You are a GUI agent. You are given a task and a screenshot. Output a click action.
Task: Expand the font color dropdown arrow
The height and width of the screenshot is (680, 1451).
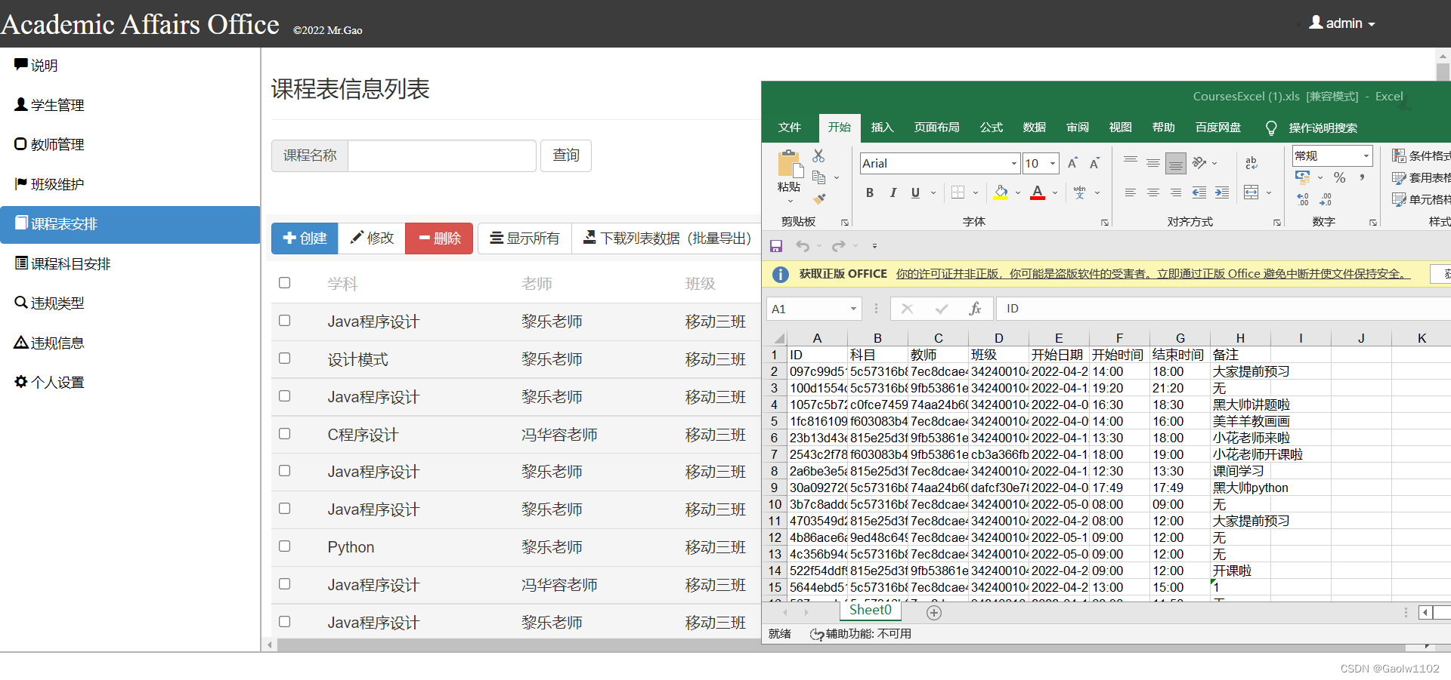click(1055, 193)
